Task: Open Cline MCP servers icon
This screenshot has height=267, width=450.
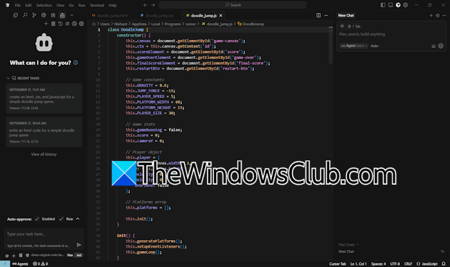Action: [x=53, y=24]
